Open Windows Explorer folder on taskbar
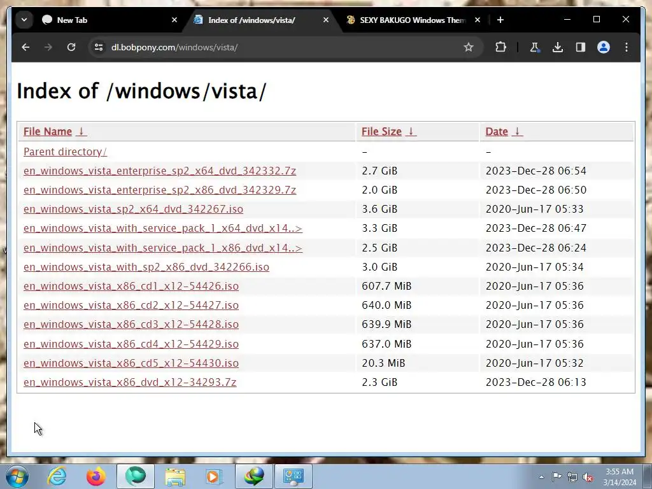 click(175, 476)
